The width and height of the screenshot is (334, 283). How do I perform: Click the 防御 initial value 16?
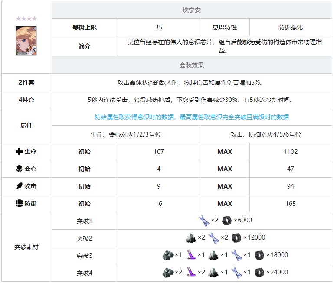[x=159, y=204]
